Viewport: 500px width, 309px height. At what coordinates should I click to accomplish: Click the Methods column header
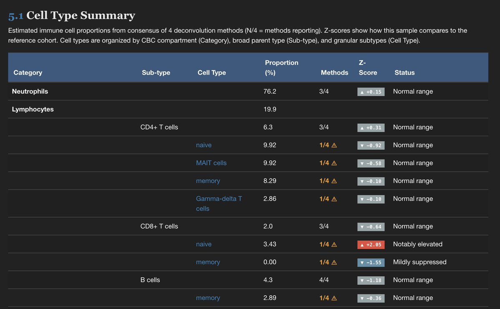[x=334, y=73]
